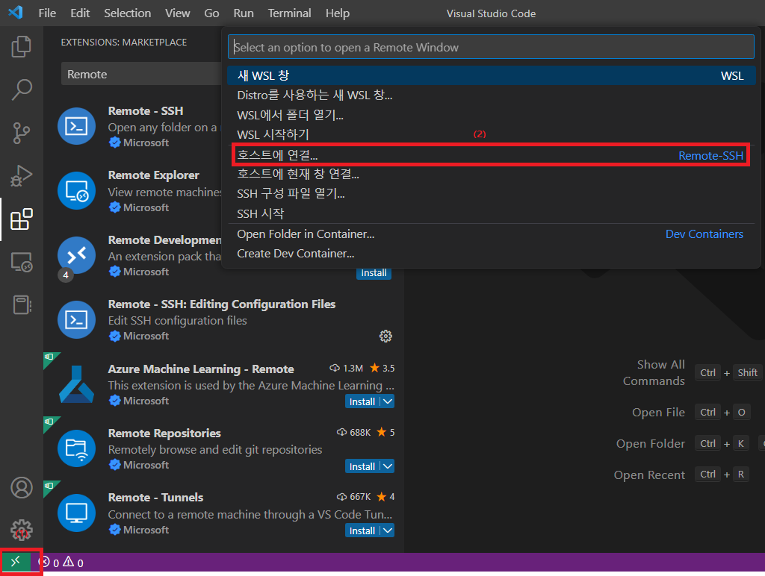Select Open Folder in Container option

[x=492, y=234]
